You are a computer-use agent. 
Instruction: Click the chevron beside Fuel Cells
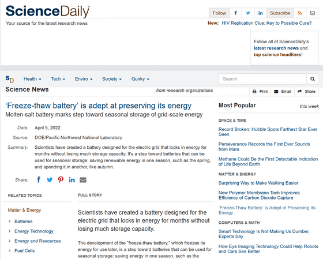coord(9,251)
